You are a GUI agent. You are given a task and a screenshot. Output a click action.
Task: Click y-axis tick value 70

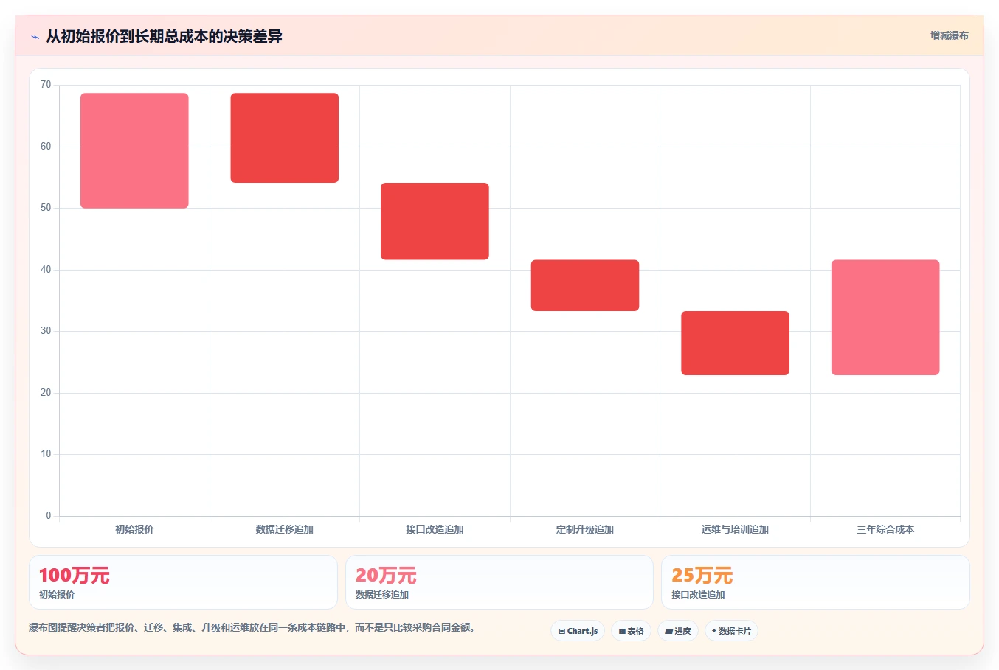[x=46, y=85]
